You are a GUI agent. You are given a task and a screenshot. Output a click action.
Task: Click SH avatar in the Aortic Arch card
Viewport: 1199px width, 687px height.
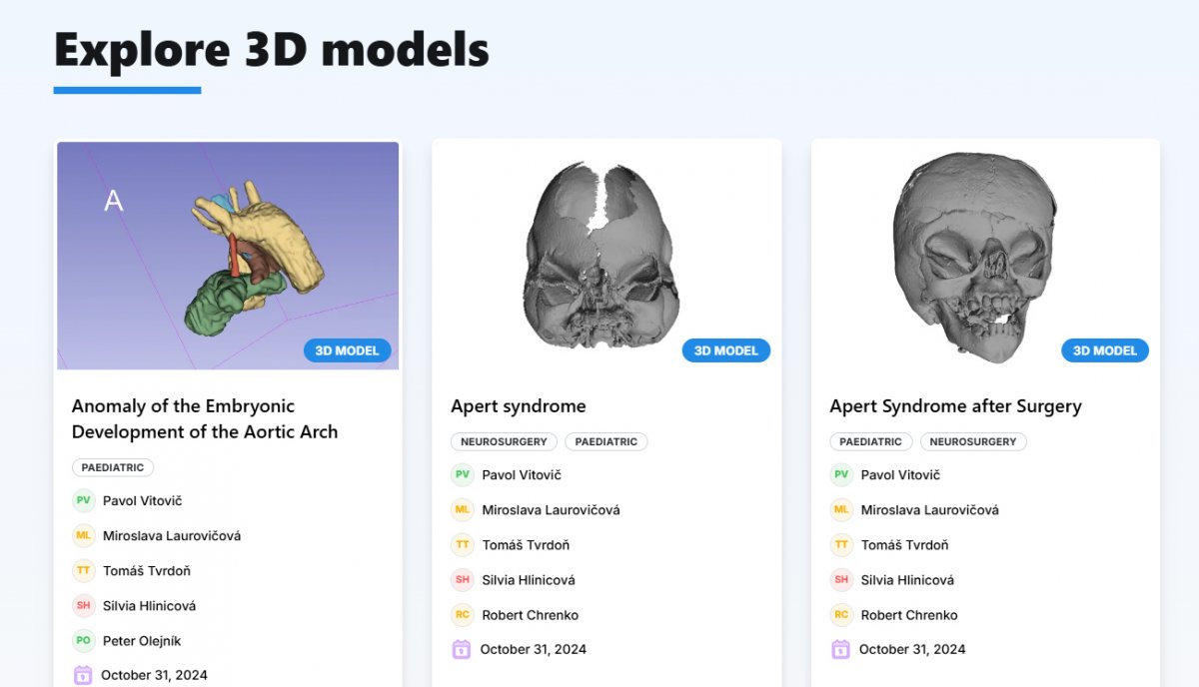(83, 605)
